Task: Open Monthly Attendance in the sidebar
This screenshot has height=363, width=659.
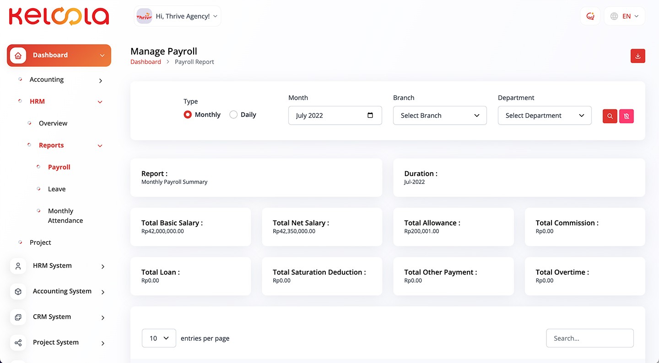Action: click(x=65, y=216)
